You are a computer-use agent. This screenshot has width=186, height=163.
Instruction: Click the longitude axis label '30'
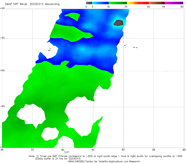pos(2,150)
